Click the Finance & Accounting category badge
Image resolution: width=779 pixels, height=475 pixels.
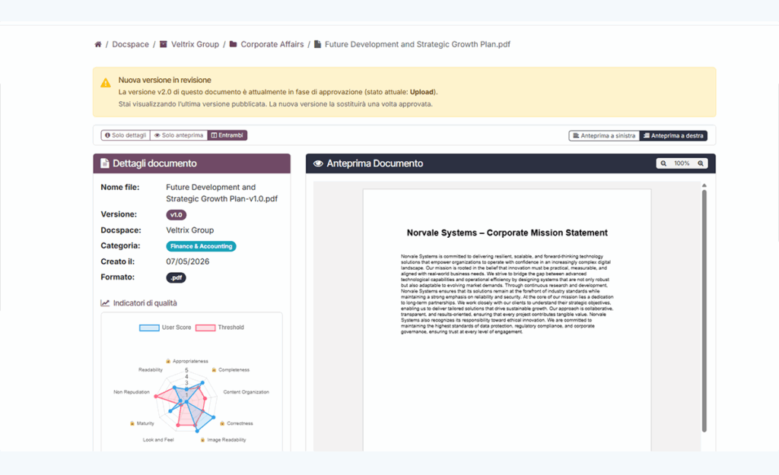(x=201, y=246)
